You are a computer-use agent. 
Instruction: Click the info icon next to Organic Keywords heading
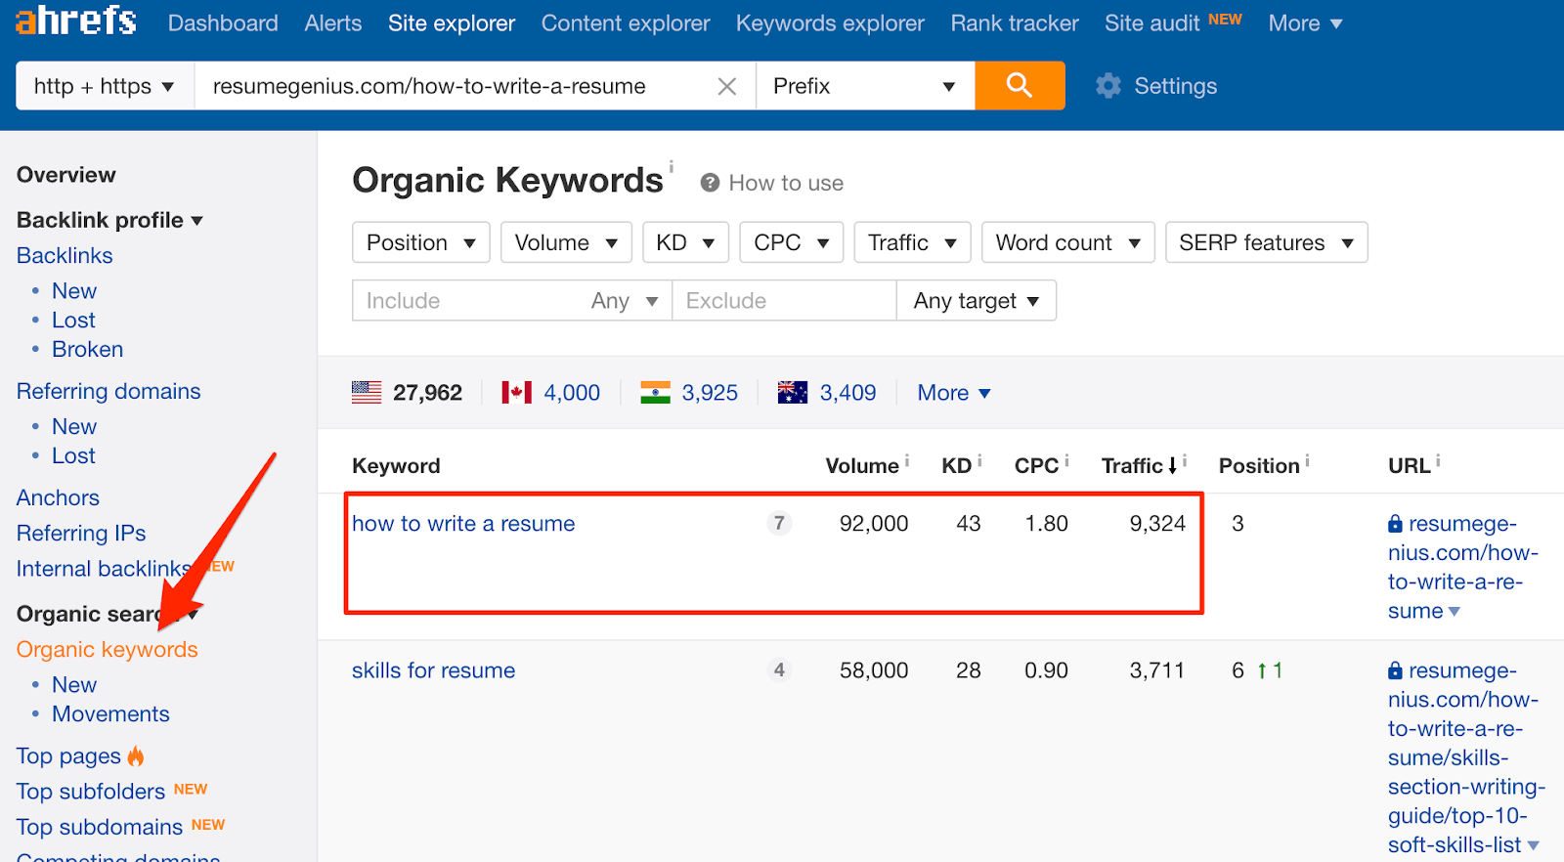pyautogui.click(x=671, y=166)
